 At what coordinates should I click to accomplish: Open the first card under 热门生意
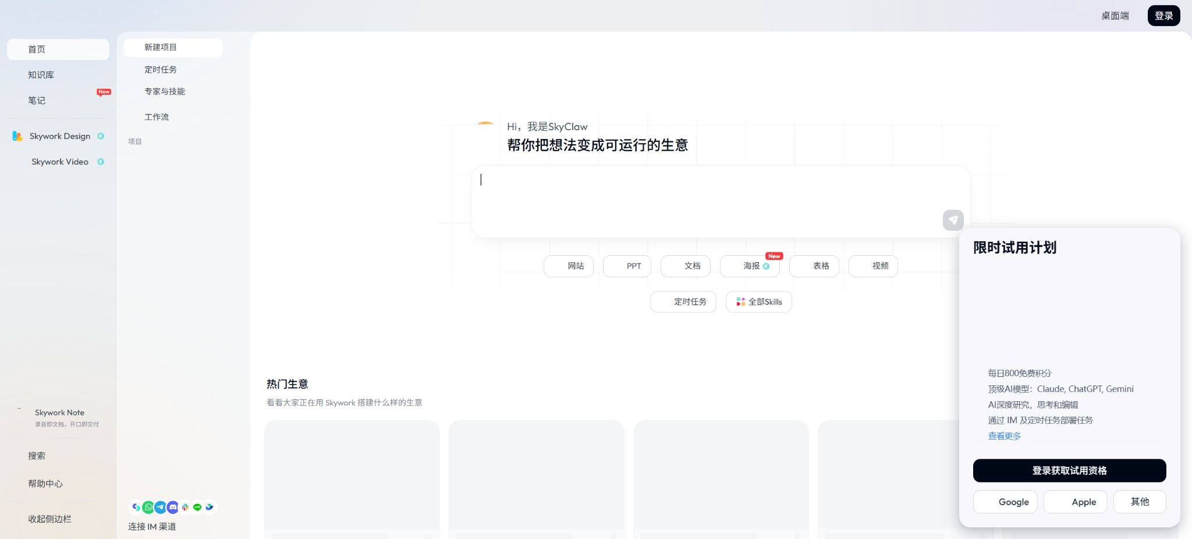tap(352, 480)
